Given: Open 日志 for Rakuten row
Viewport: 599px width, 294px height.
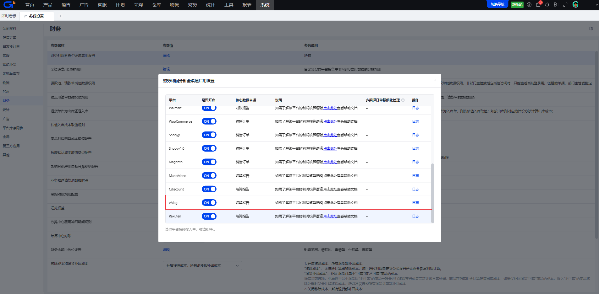Looking at the screenshot, I should click(x=415, y=216).
